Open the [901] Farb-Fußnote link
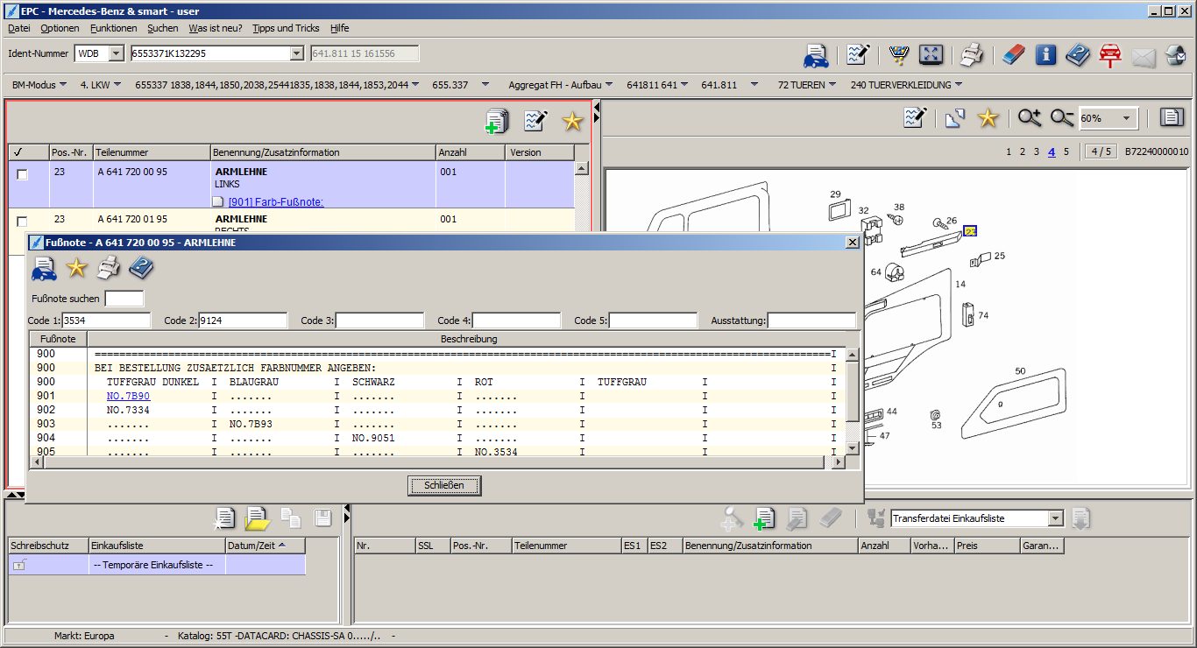 (276, 202)
